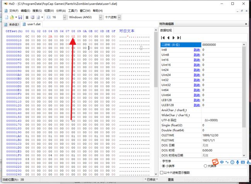Toggle Sogou 中 Chinese input mode
The height and width of the screenshot is (184, 251).
222,162
